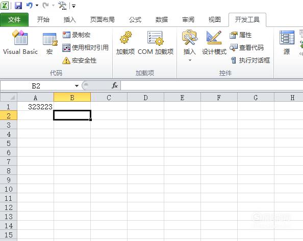Select column G header
This screenshot has height=241, width=303.
pos(256,98)
